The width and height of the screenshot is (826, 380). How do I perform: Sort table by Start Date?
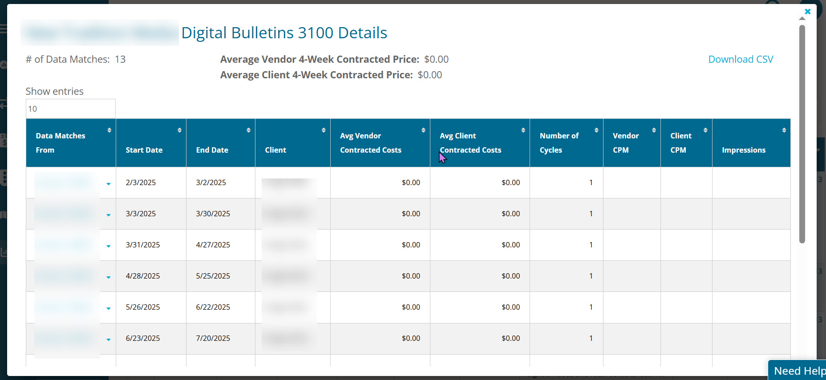[x=151, y=143]
